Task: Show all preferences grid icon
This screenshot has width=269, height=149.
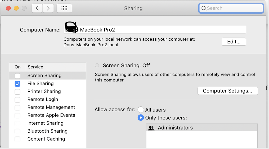Action: click(64, 8)
